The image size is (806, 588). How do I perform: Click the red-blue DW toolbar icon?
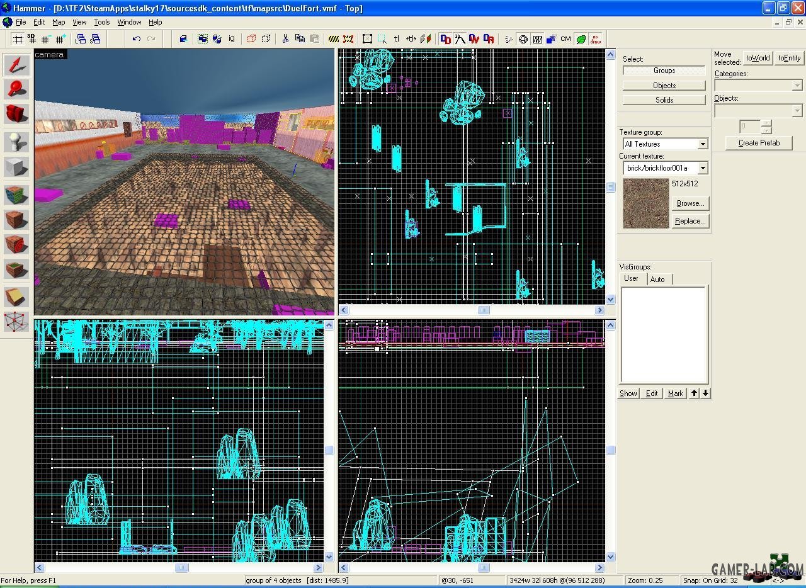(474, 39)
